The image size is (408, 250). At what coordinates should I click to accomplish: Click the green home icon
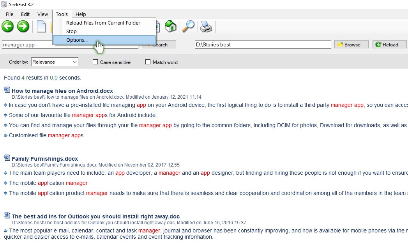(x=171, y=26)
